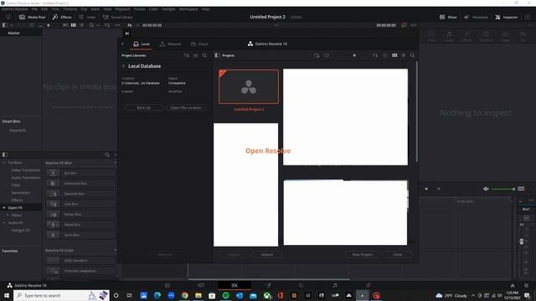This screenshot has height=301, width=536.
Task: Toggle the Metadata panel
Action: tap(476, 17)
